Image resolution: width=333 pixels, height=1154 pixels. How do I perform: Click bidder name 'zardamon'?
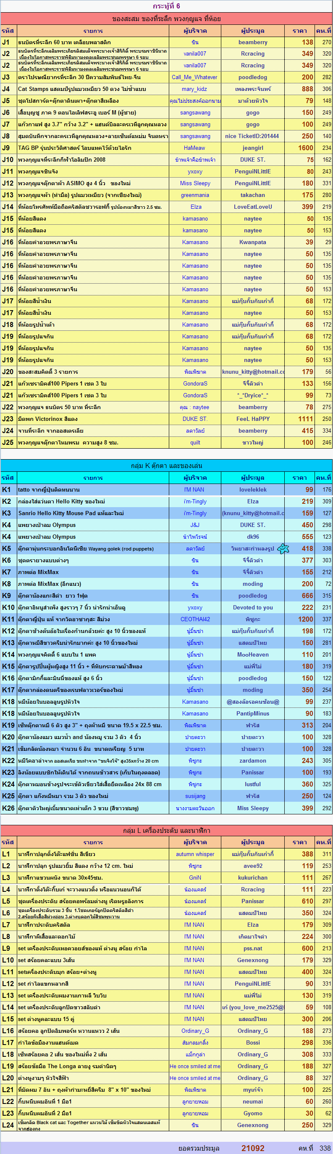coord(252,760)
